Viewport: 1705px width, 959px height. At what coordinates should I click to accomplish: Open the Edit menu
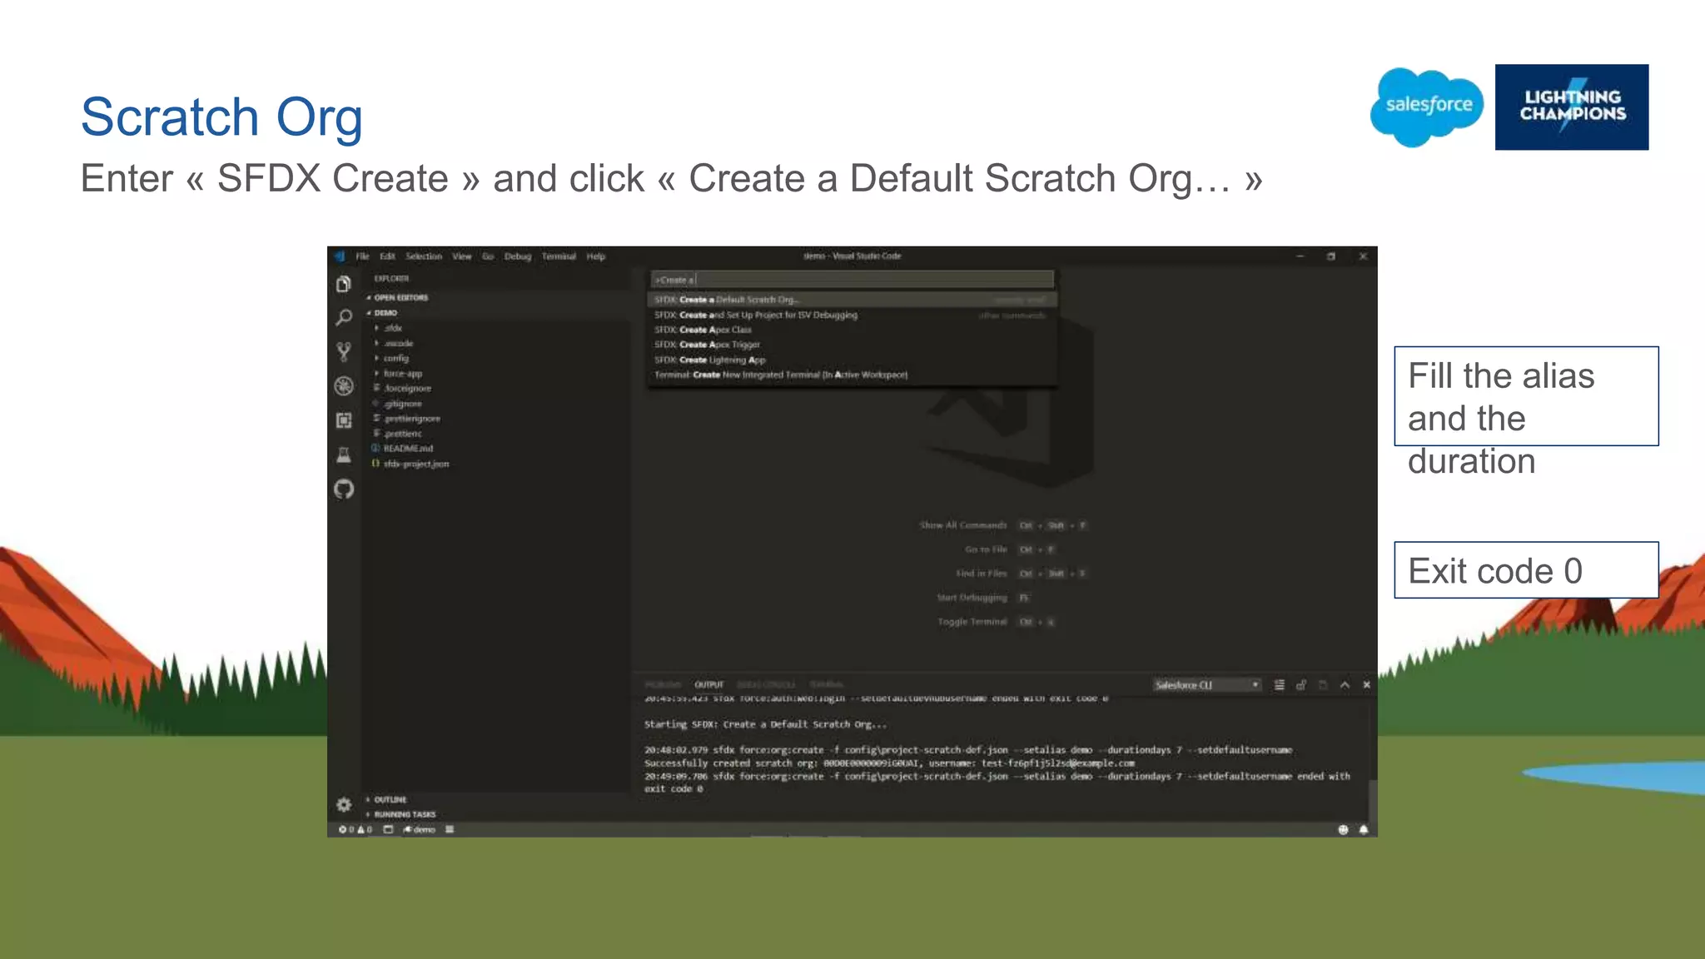tap(388, 256)
